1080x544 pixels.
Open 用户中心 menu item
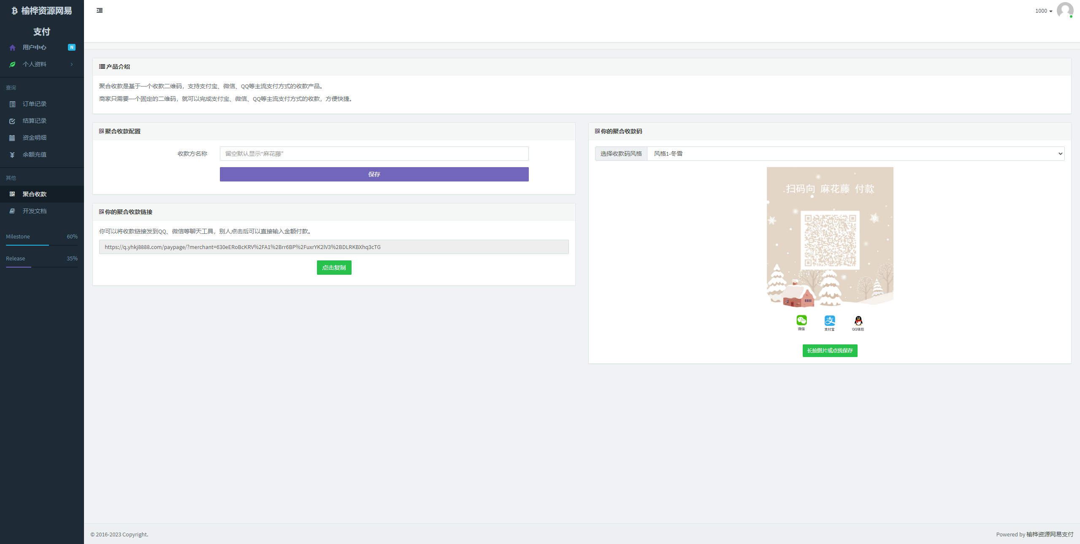42,47
